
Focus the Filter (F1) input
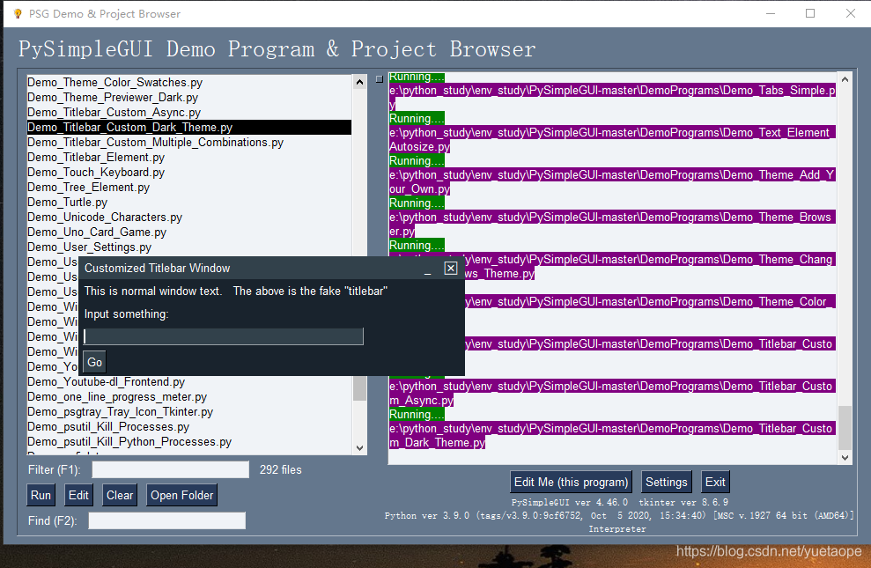(171, 469)
